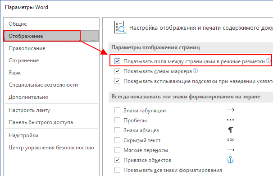Click the tab arrow symbol icon
273x176 pixels.
tap(231, 110)
